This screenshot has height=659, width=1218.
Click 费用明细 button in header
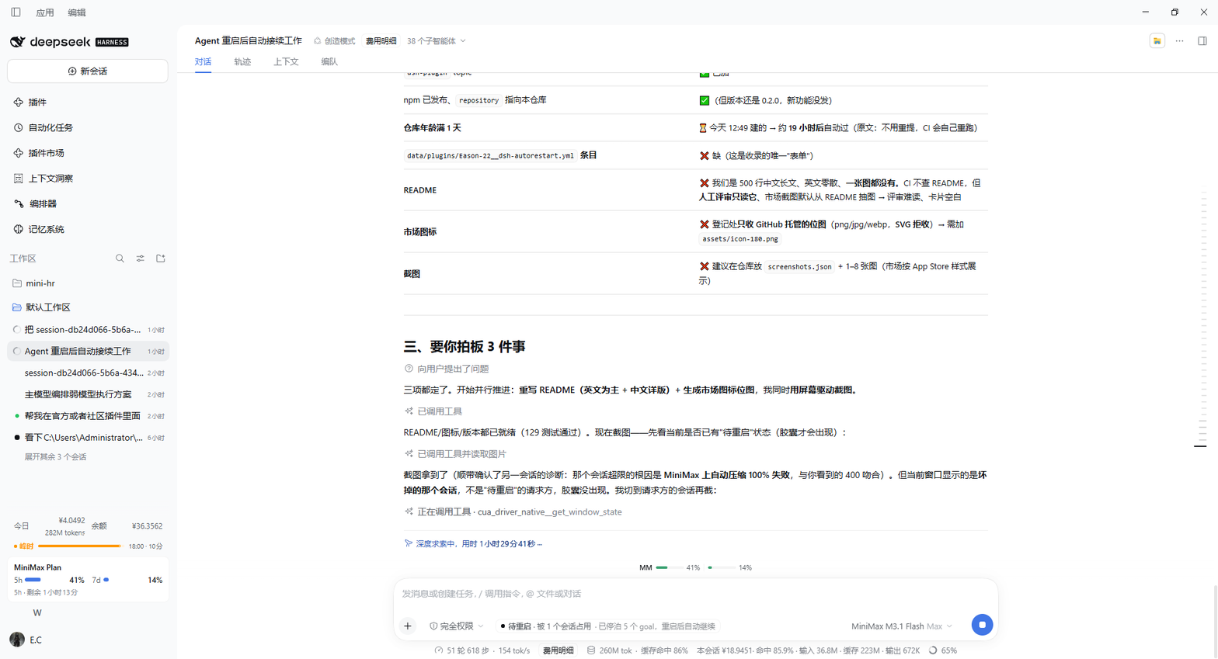coord(381,41)
